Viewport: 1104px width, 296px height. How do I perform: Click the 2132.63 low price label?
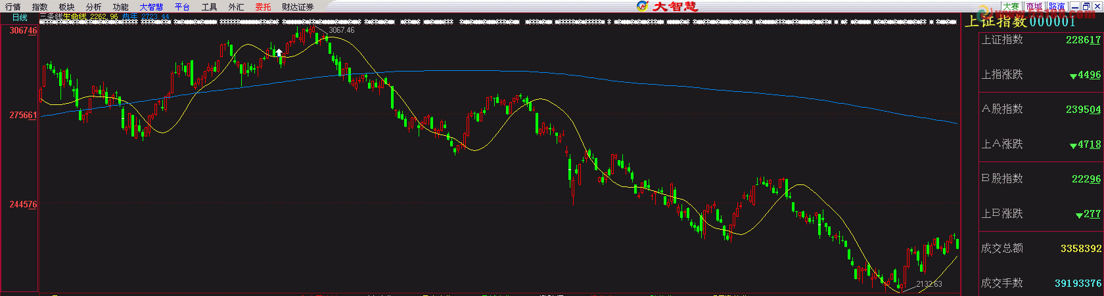(x=929, y=284)
